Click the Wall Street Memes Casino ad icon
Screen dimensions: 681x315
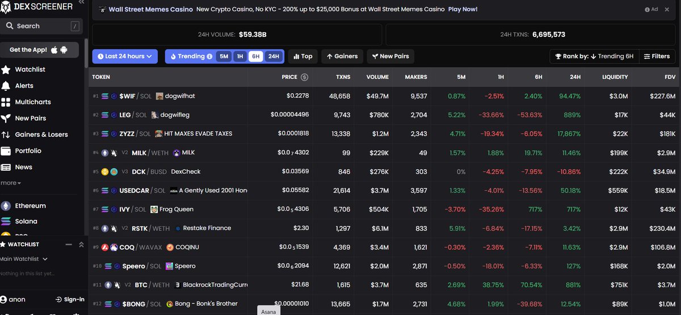(103, 10)
